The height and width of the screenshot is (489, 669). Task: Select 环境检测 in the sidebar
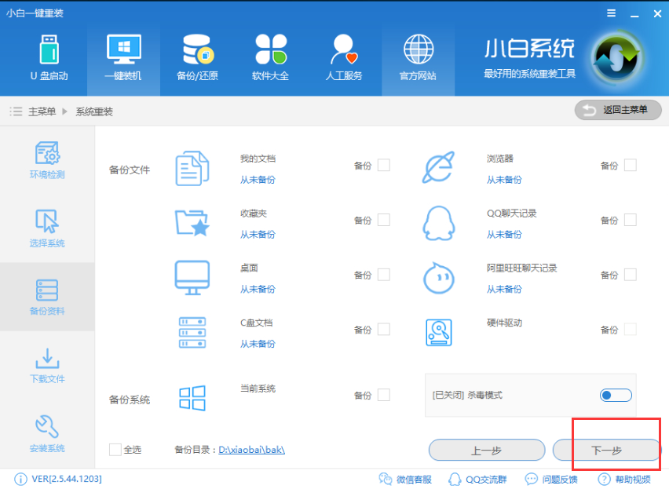click(47, 162)
